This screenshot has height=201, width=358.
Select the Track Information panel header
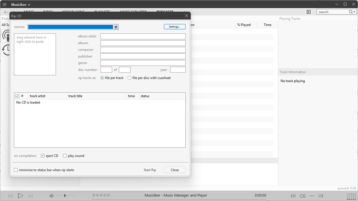click(x=293, y=72)
